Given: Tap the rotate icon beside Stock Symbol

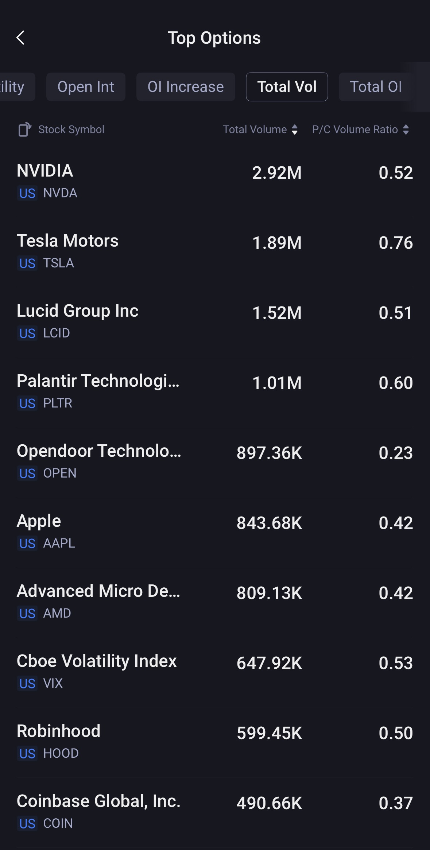Looking at the screenshot, I should click(24, 130).
